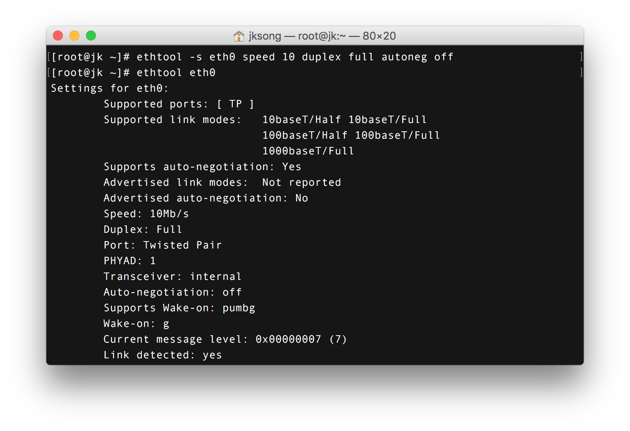Click the window title 'jksong — root@jk:~'
Image resolution: width=630 pixels, height=431 pixels.
[x=297, y=36]
